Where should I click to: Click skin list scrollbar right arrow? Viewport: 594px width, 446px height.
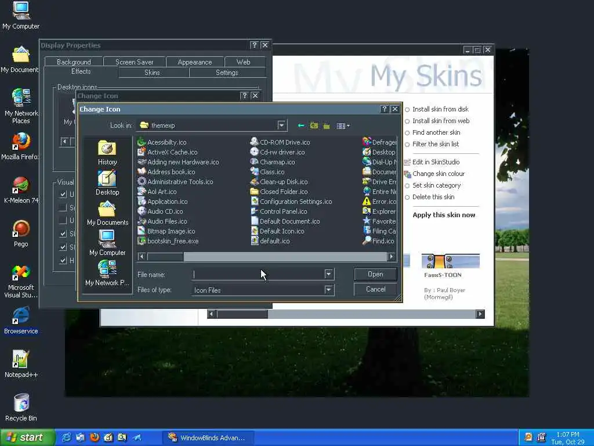(x=480, y=314)
